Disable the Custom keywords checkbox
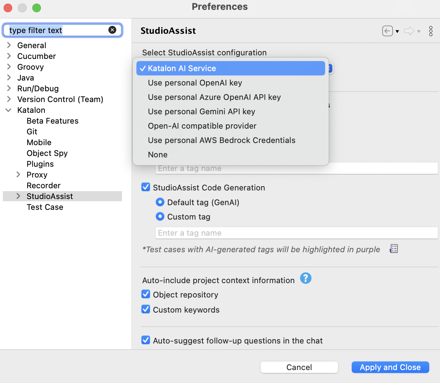 (146, 309)
